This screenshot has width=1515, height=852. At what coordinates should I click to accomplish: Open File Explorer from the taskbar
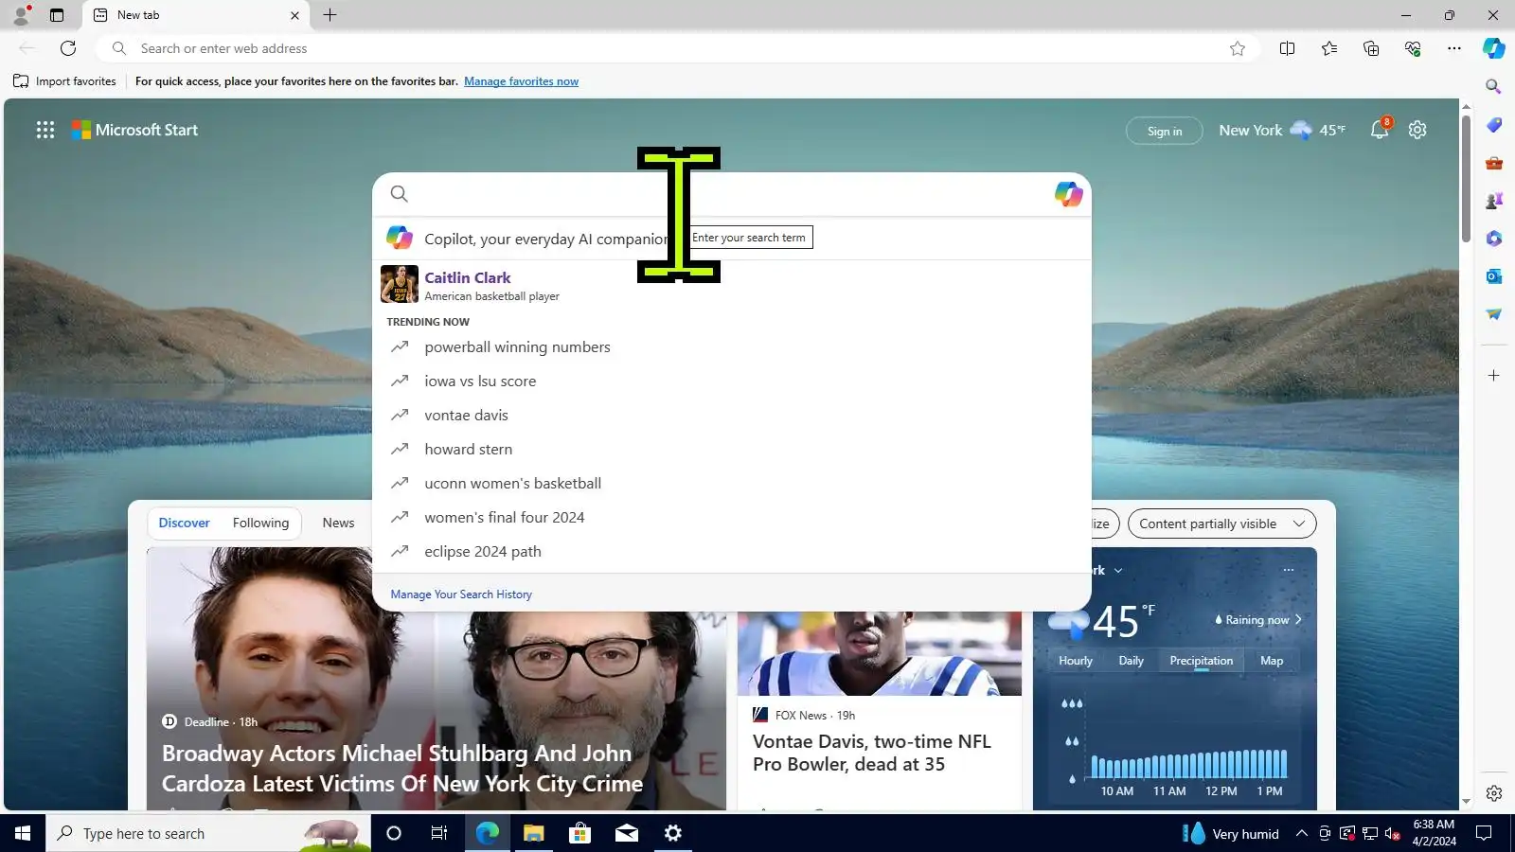pyautogui.click(x=533, y=833)
